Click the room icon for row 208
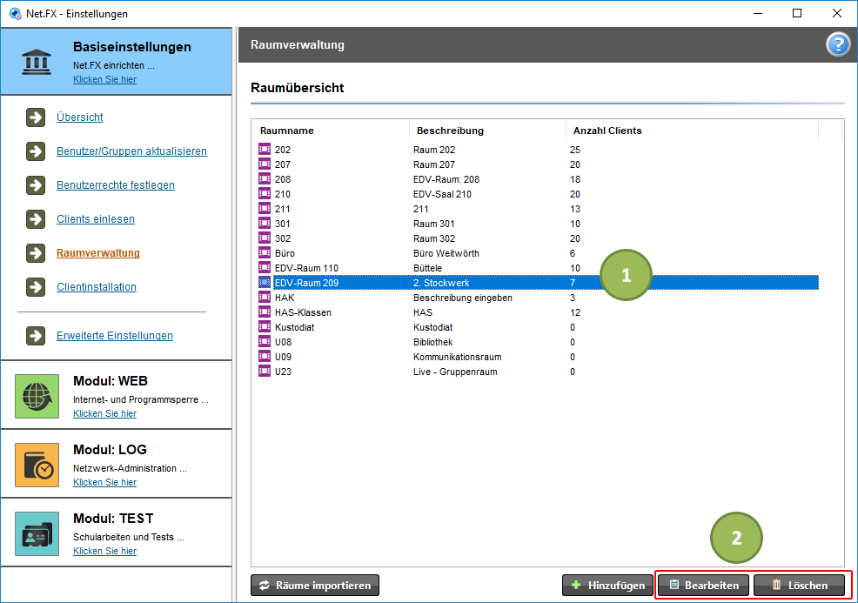Viewport: 858px width, 603px height. [265, 178]
